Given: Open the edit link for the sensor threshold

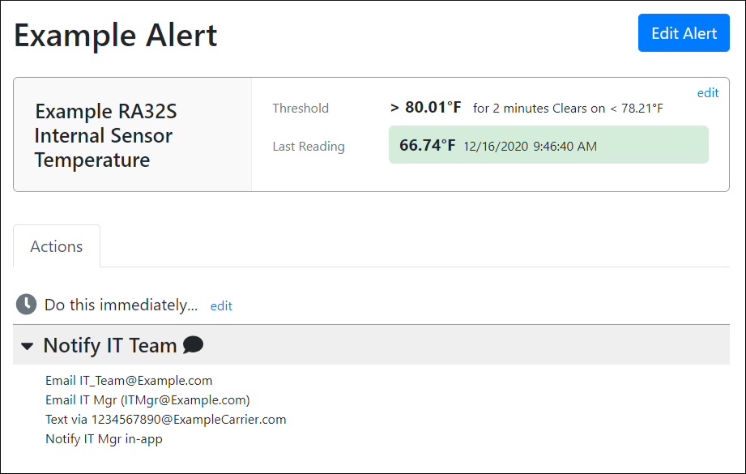Looking at the screenshot, I should point(707,93).
